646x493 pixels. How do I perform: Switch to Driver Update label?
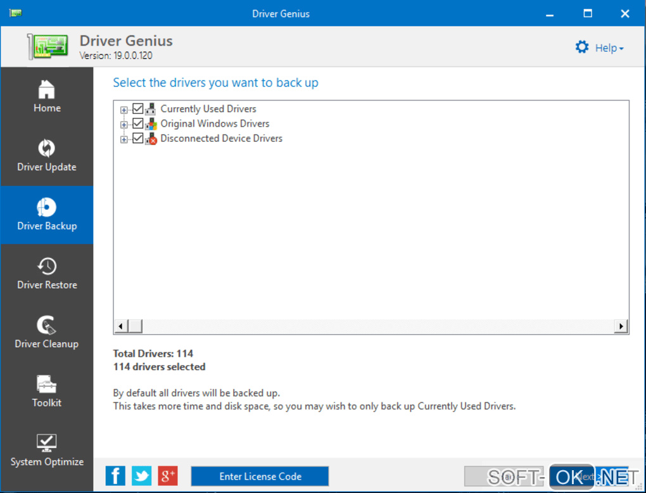[47, 167]
